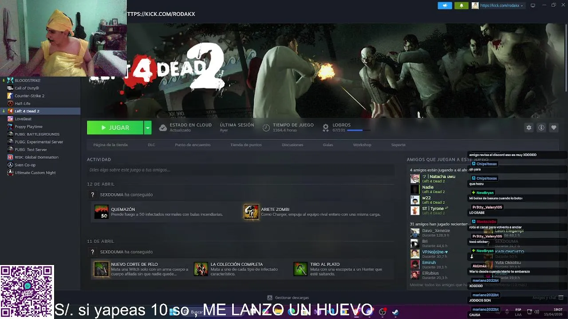
Task: Select Left 4 Dead 2 in the library
Action: (x=40, y=111)
